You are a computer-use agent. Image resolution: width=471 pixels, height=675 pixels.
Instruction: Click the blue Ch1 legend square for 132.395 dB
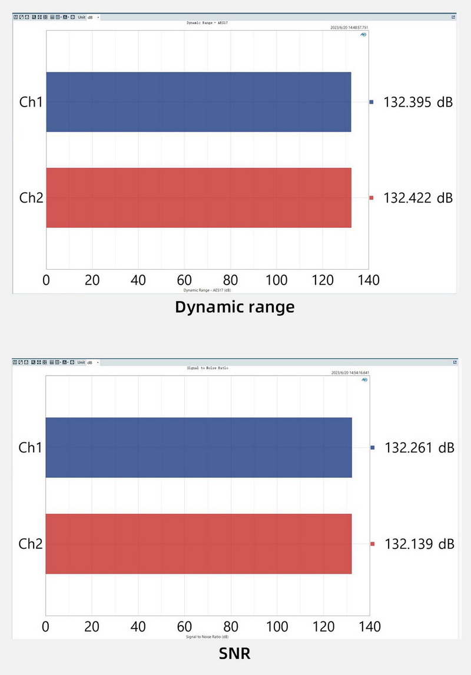371,102
